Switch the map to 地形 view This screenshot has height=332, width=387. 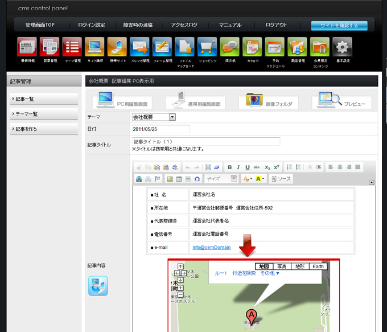coord(300,267)
